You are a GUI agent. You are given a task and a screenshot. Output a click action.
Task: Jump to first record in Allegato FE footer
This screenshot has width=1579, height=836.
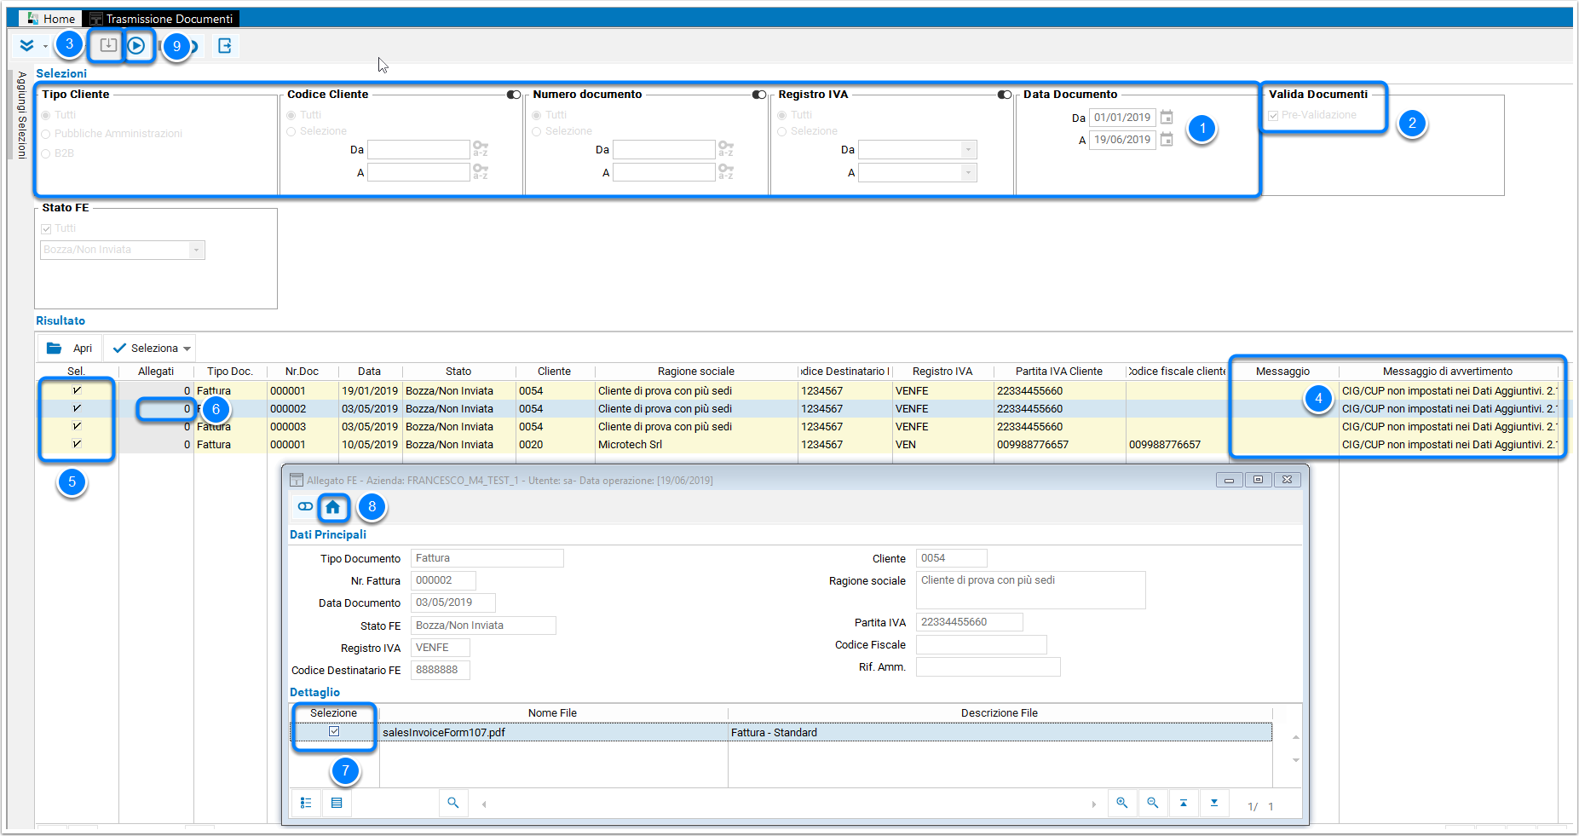(1184, 803)
